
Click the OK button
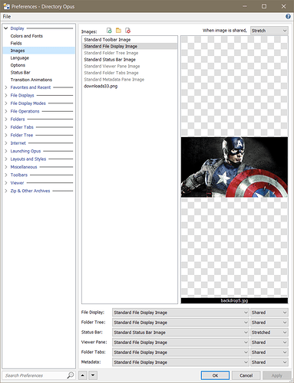pos(215,375)
